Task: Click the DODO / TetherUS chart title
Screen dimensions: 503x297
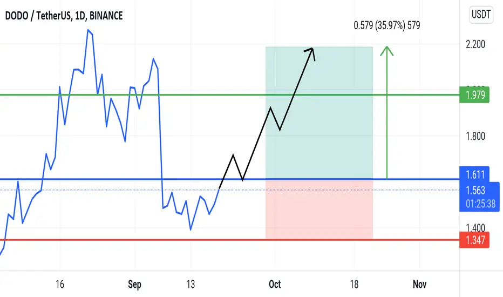Action: point(64,16)
